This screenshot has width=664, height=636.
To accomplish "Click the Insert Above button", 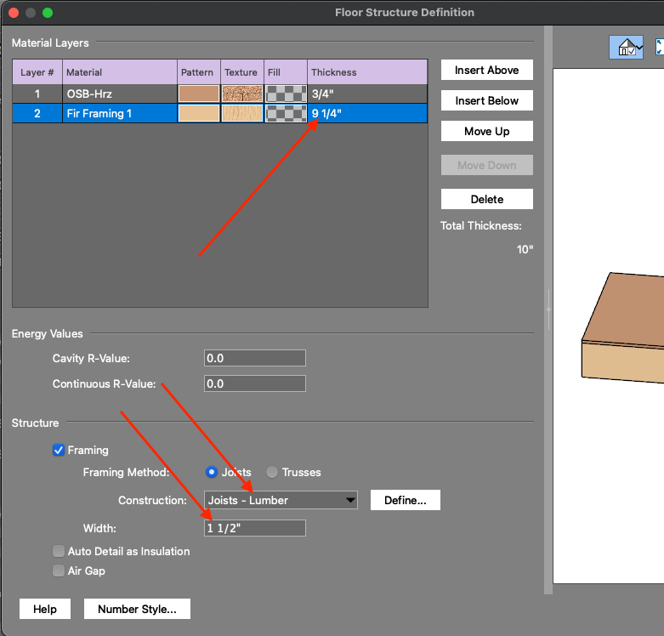I will click(x=486, y=70).
